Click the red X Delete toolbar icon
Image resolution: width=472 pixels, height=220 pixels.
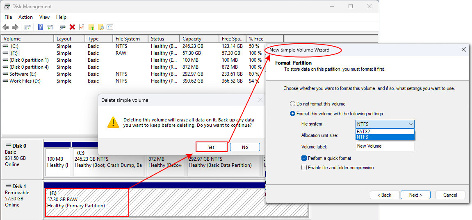(72, 27)
